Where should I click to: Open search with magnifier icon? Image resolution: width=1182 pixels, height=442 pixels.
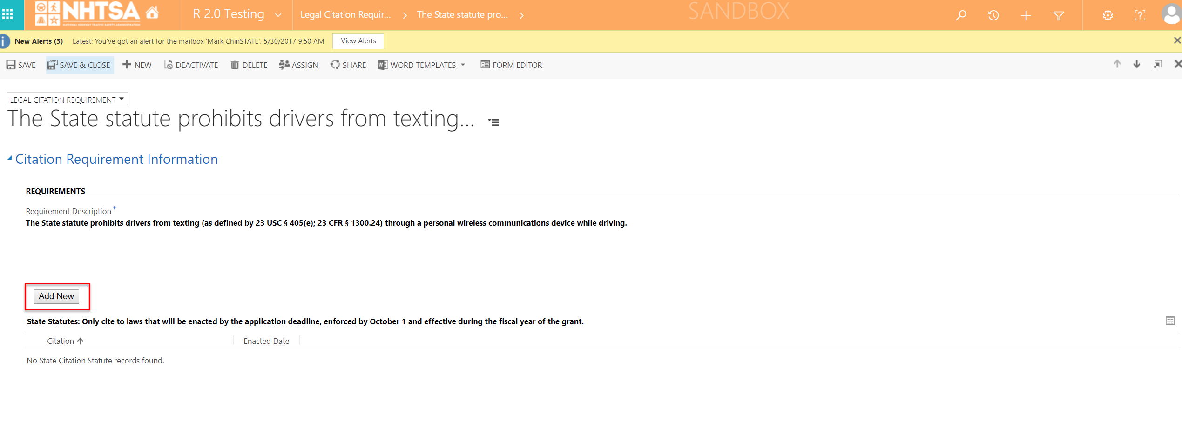(961, 15)
